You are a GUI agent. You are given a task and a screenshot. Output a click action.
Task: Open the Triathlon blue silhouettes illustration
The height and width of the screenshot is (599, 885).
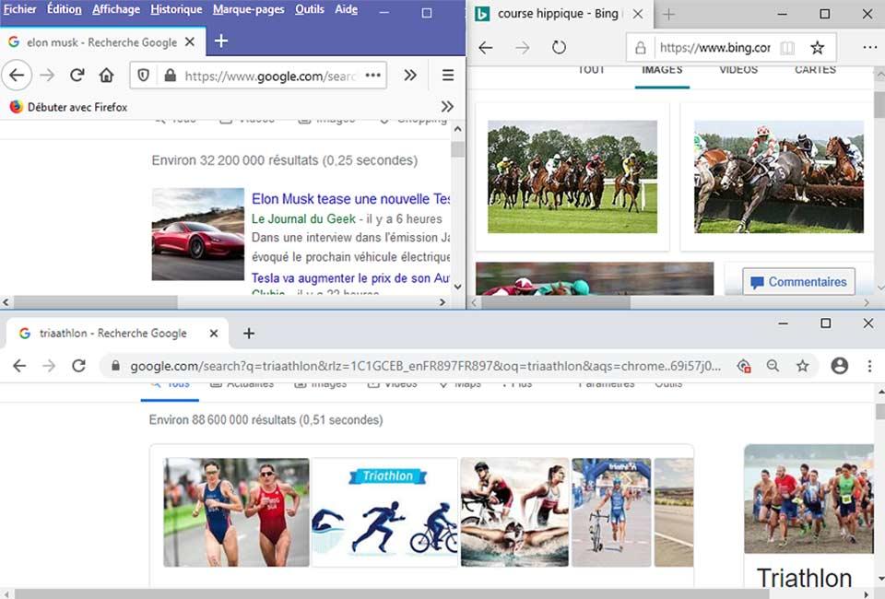[384, 512]
